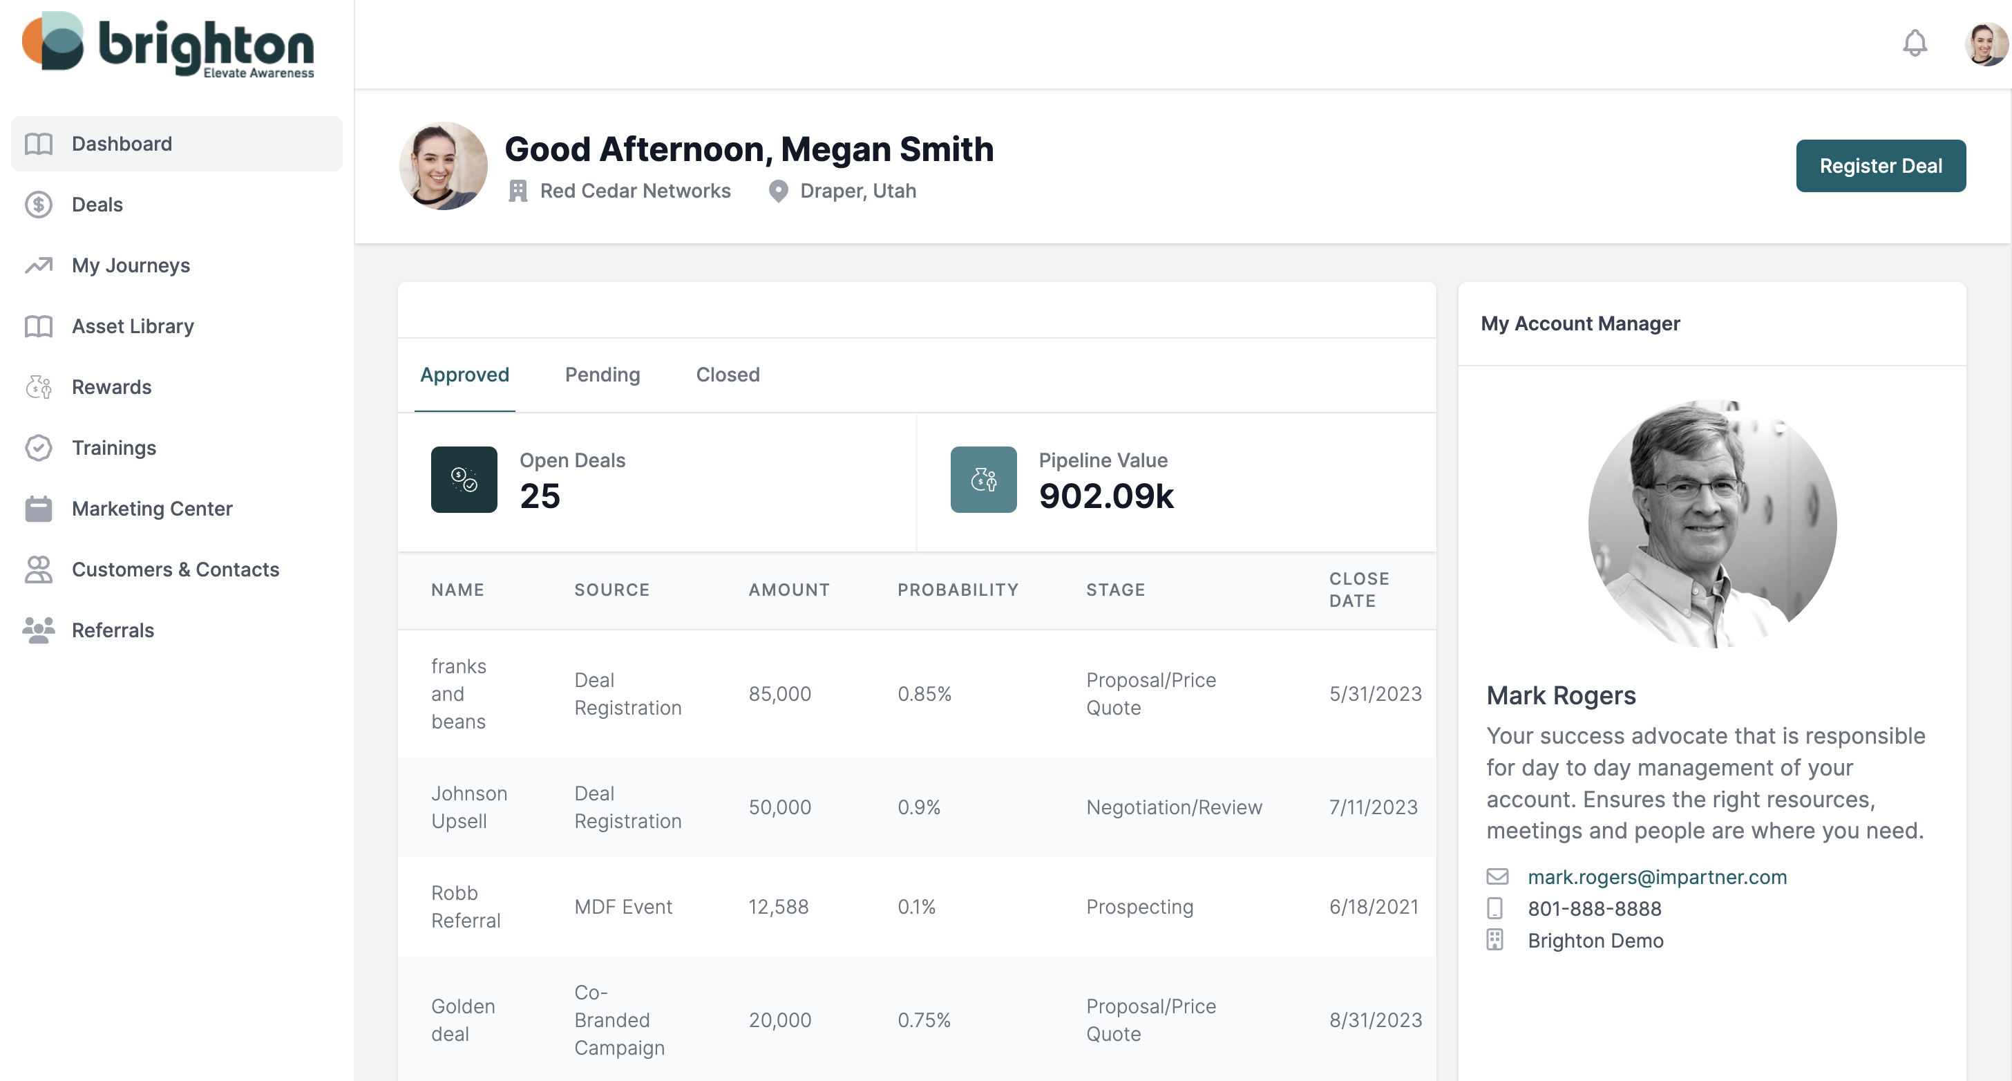2012x1081 pixels.
Task: Open the Deals section from the sidebar
Action: tap(97, 204)
